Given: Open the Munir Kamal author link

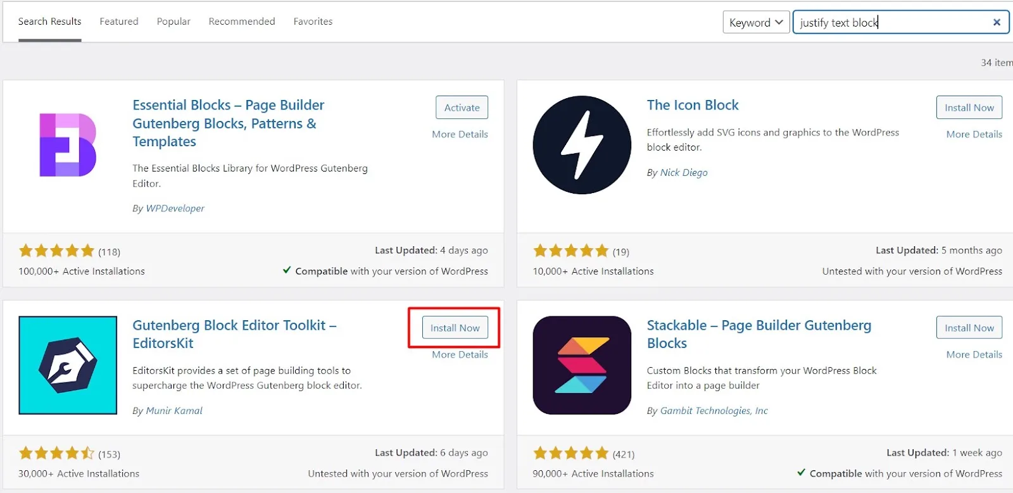Looking at the screenshot, I should [x=174, y=411].
